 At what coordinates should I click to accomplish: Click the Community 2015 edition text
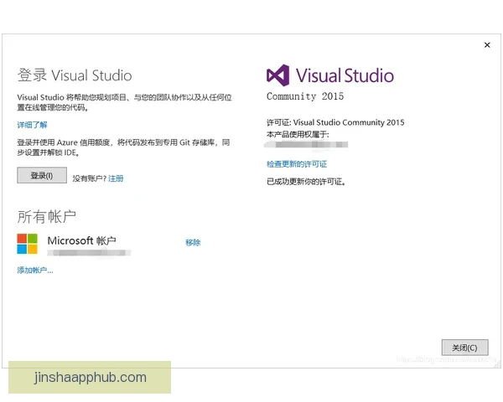pos(305,96)
